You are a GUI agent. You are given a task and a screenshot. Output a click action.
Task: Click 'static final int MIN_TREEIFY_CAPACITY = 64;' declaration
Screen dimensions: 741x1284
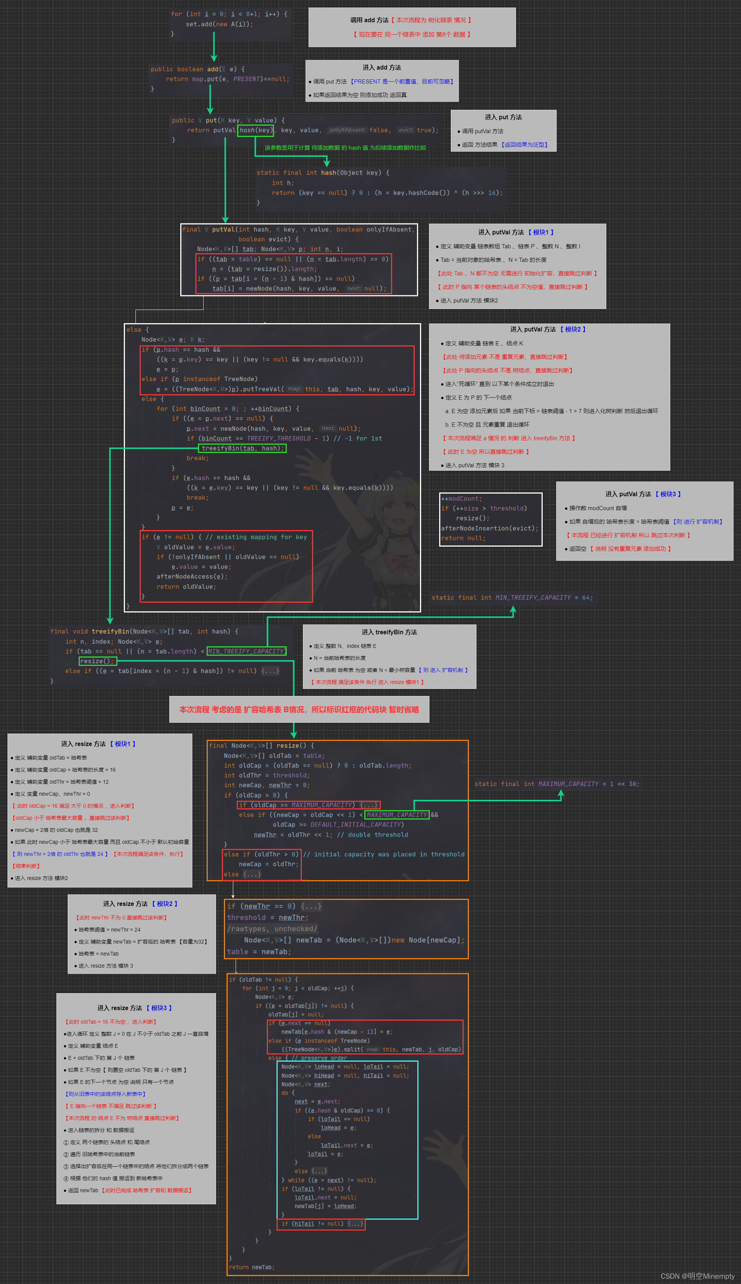[512, 598]
